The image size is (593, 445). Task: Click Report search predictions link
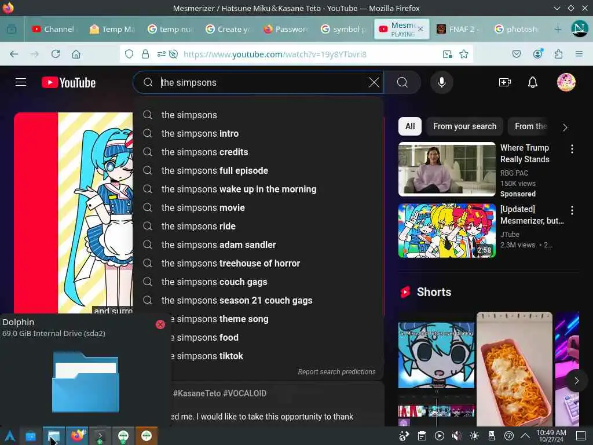(336, 372)
